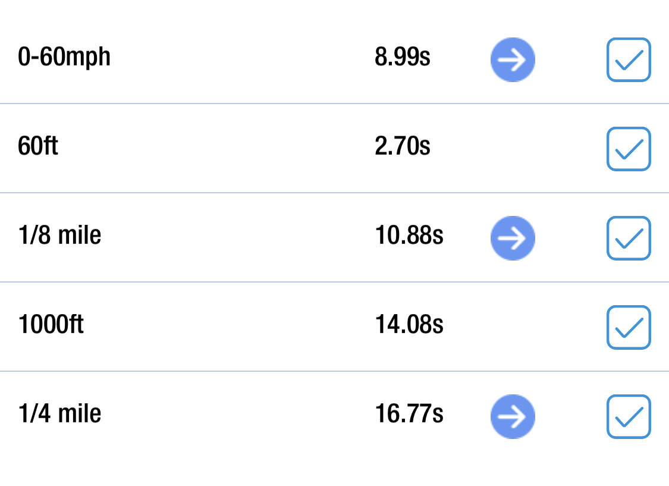The height and width of the screenshot is (486, 669).
Task: Click the 1000ft label text
Action: pyautogui.click(x=51, y=324)
